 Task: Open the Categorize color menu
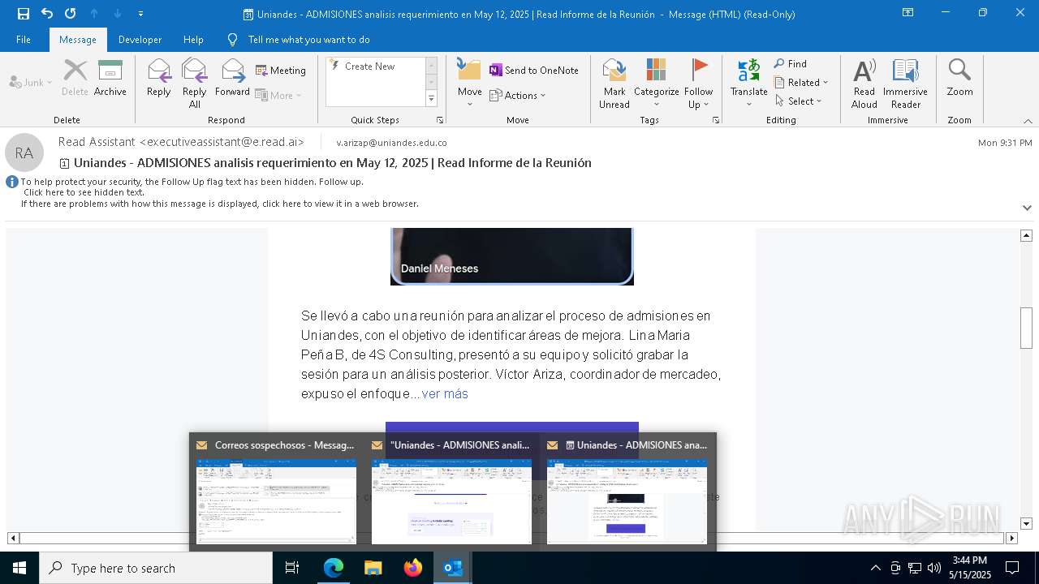click(656, 84)
